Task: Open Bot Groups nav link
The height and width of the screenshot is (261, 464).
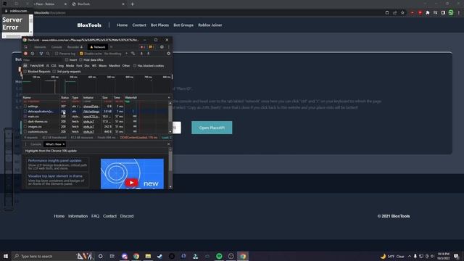Action: (x=183, y=25)
